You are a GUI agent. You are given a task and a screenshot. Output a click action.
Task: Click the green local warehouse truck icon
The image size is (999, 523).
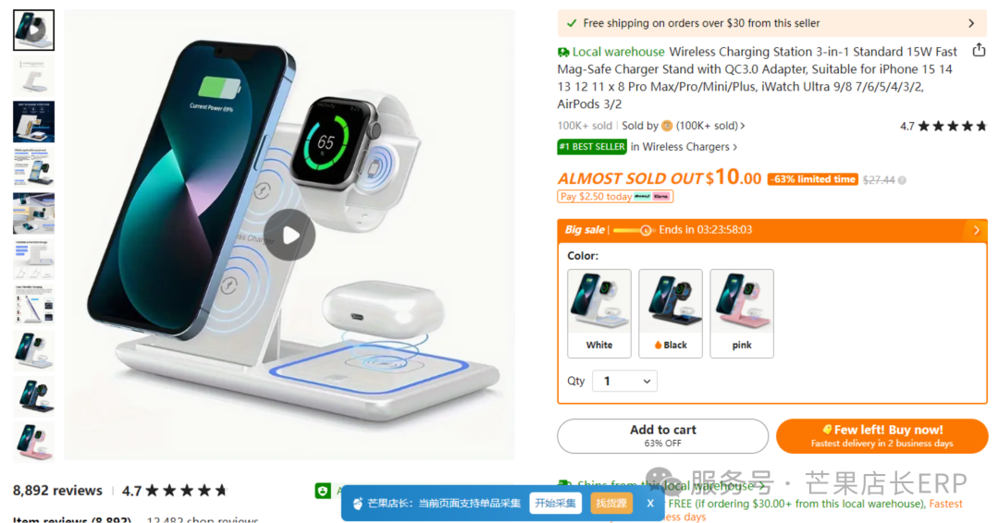(x=563, y=52)
